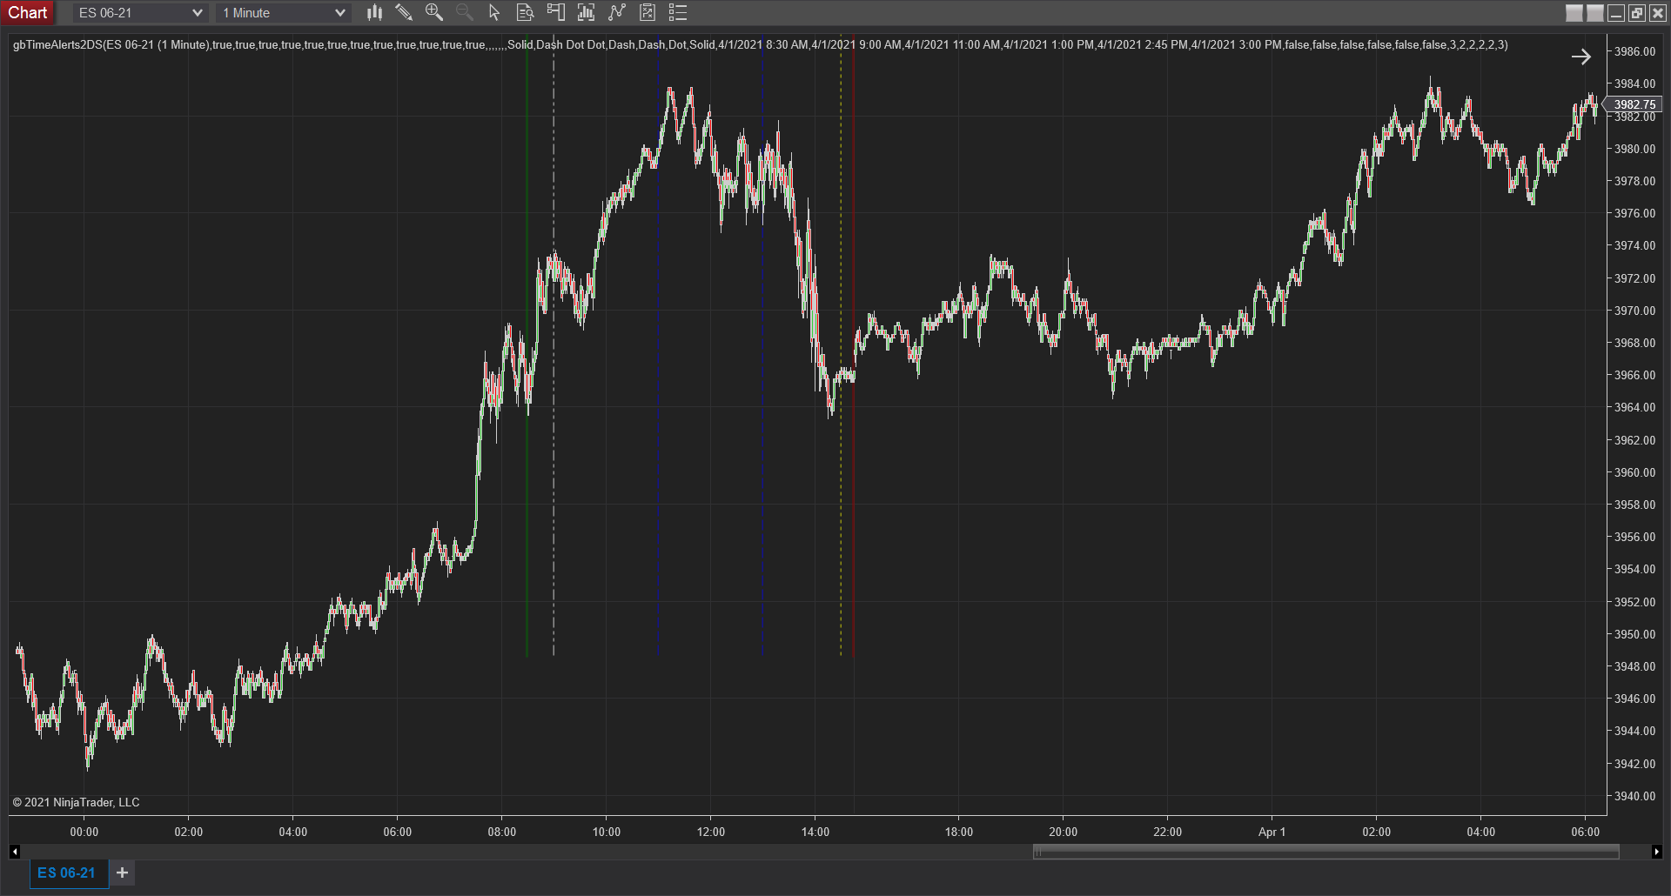This screenshot has width=1671, height=896.
Task: Click the 2021 NinjaTrader, LLC copyright text
Action: click(x=76, y=802)
